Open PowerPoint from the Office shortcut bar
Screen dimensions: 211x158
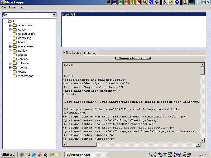pyautogui.click(x=127, y=2)
